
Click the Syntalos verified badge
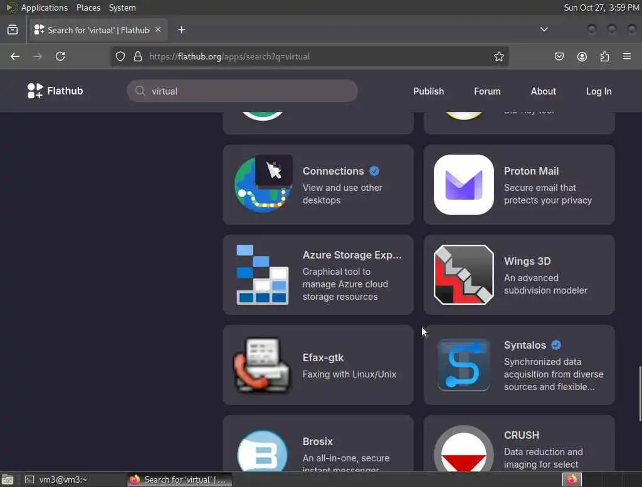556,345
